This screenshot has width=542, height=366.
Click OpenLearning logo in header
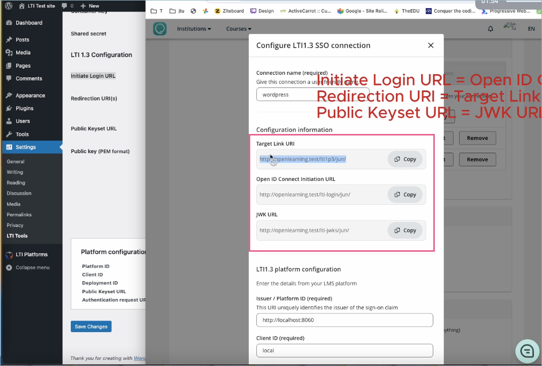(x=160, y=29)
